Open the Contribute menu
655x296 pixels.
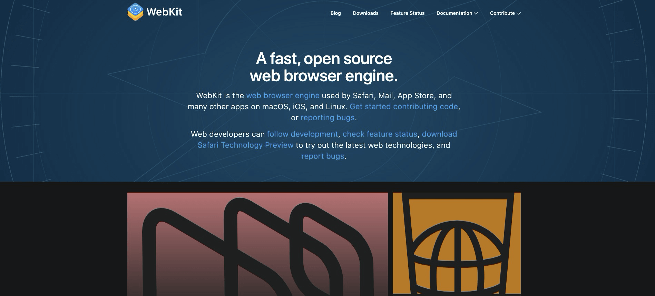point(505,13)
